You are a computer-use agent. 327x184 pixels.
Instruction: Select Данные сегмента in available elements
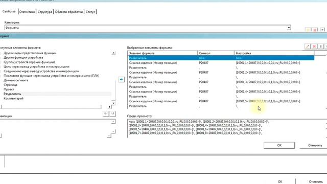pyautogui.click(x=16, y=80)
